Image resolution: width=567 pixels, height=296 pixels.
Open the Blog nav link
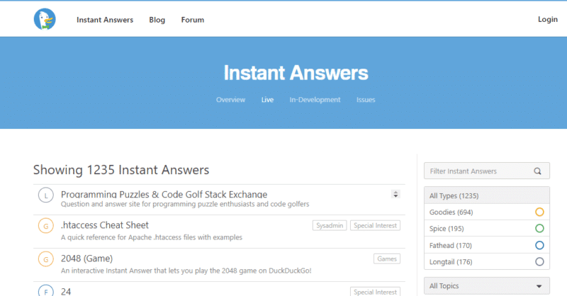coord(157,20)
